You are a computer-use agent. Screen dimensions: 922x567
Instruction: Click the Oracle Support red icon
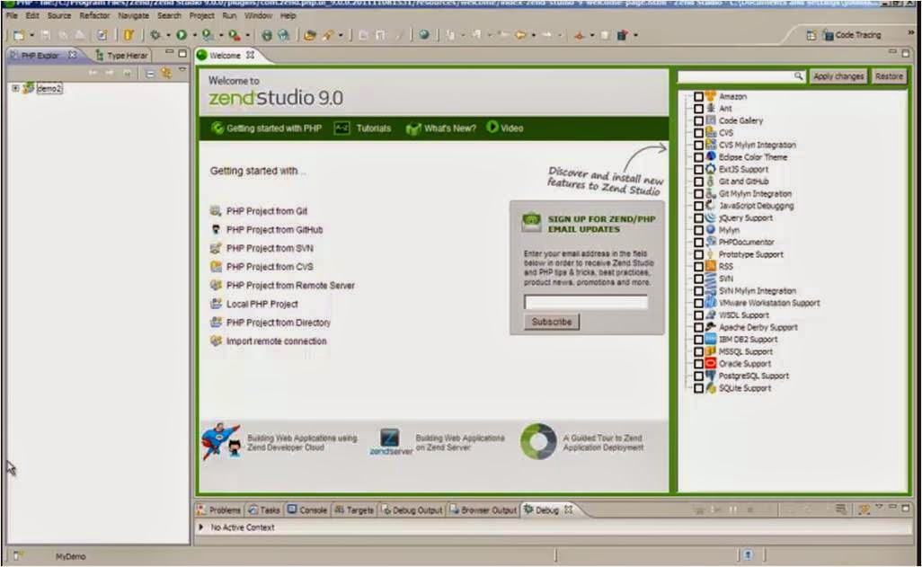click(x=710, y=364)
